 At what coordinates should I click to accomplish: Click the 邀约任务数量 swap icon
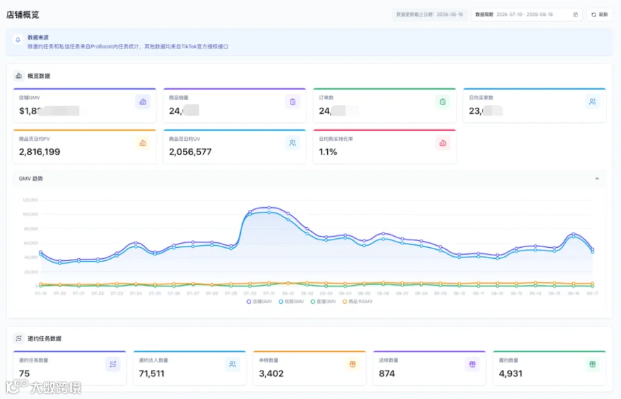pos(113,364)
